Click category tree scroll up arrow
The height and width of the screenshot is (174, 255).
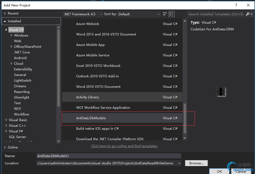tap(58, 27)
